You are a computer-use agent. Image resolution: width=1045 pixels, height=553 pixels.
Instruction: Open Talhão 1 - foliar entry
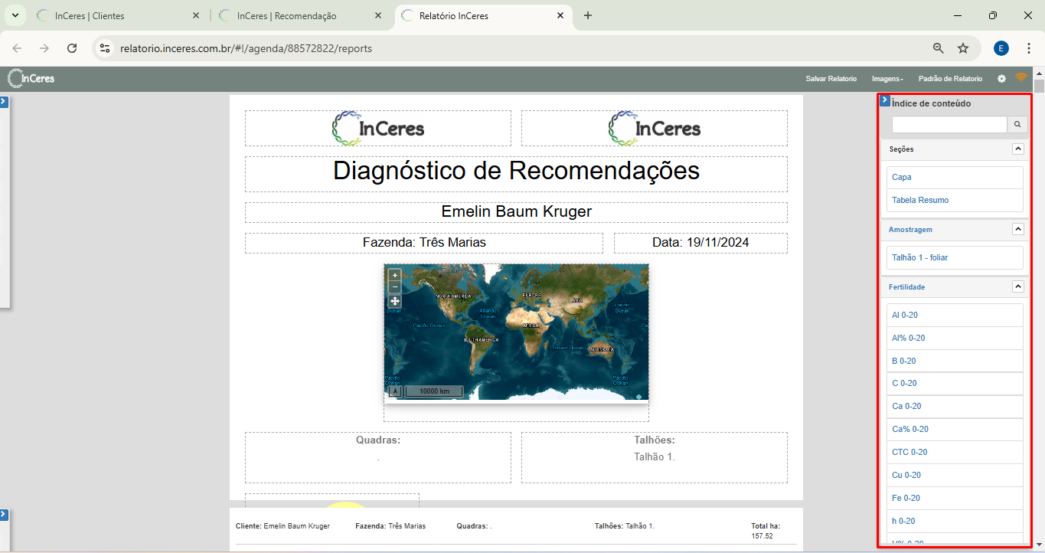(955, 257)
